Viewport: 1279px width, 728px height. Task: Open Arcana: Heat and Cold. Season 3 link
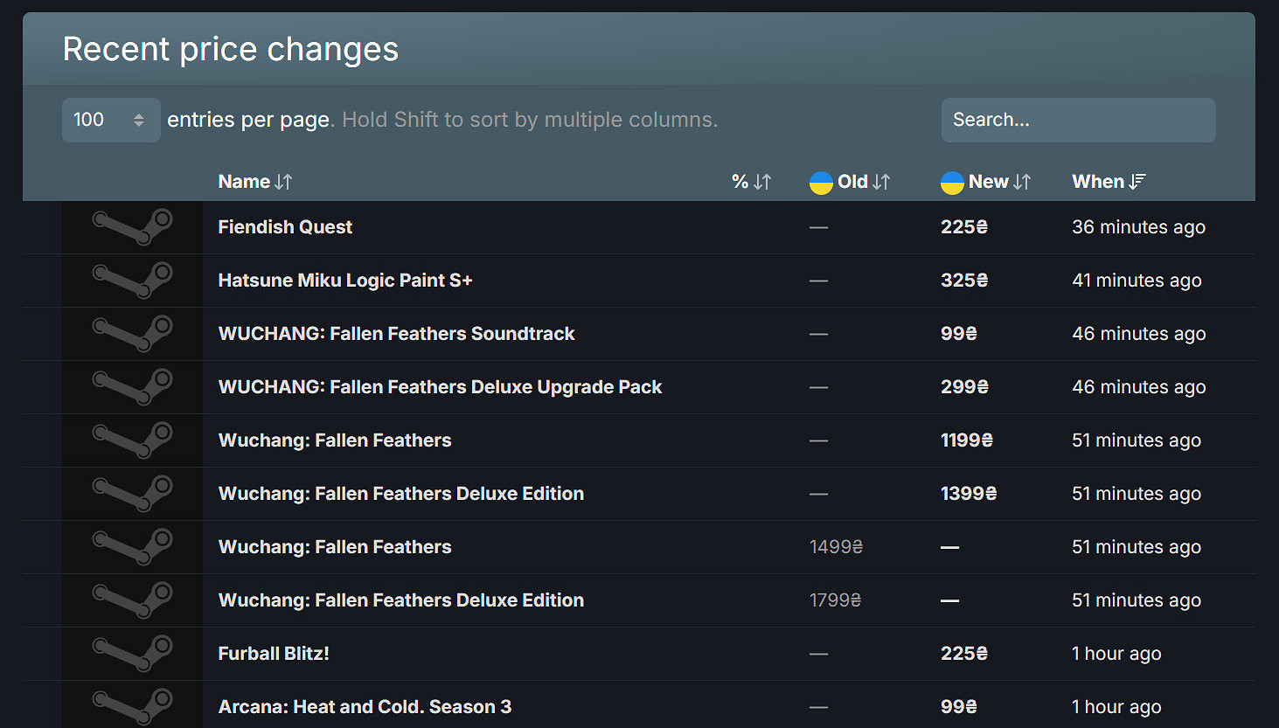point(365,707)
